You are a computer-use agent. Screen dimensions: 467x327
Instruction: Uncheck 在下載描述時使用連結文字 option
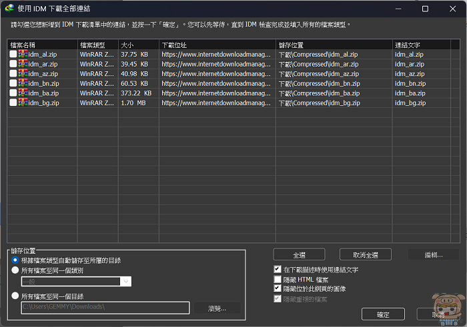(x=278, y=270)
